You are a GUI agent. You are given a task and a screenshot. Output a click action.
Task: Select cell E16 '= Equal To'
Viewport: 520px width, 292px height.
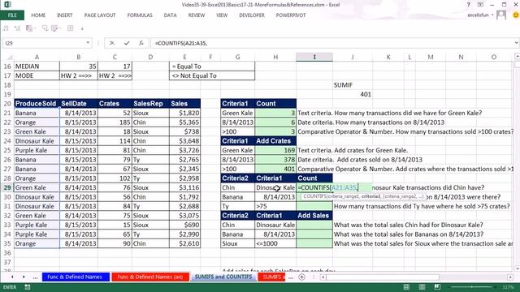(212, 67)
